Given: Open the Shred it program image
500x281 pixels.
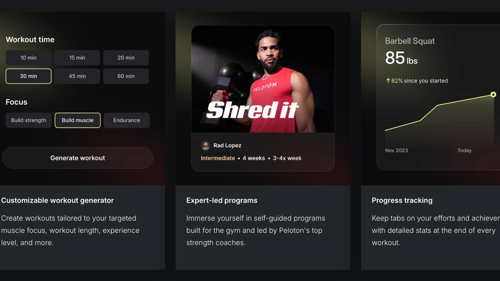Looking at the screenshot, I should click(x=263, y=79).
